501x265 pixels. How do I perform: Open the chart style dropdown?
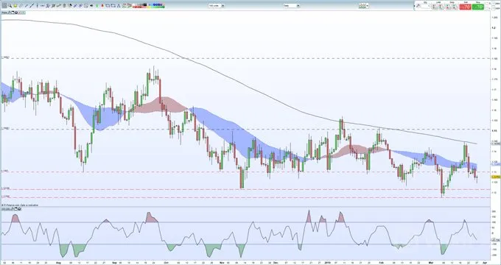pyautogui.click(x=364, y=6)
